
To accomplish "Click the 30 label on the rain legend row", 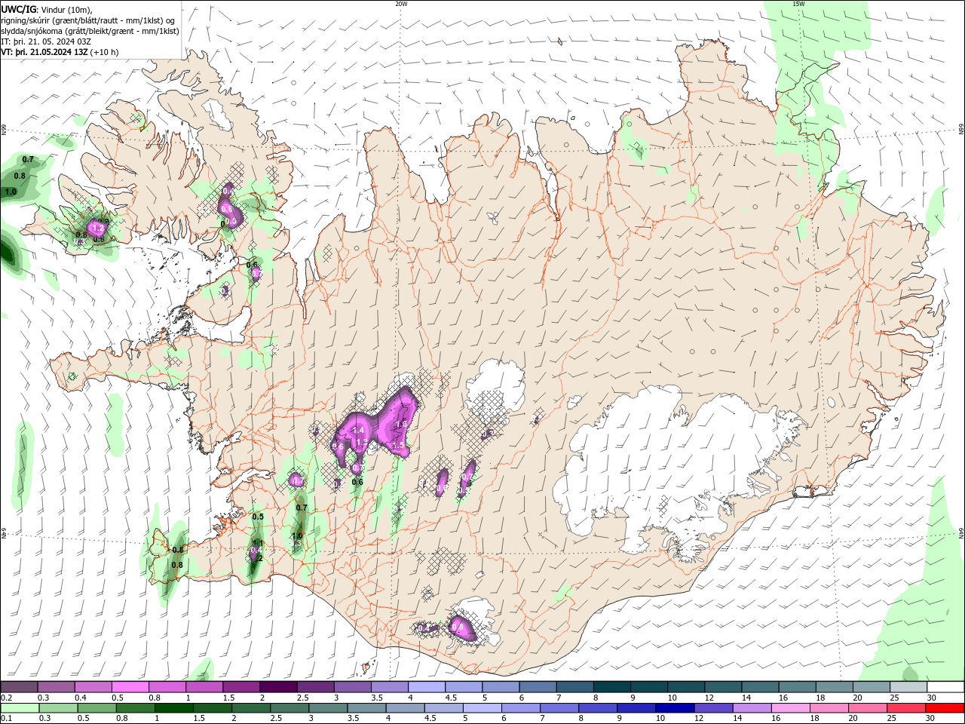I will (930, 719).
